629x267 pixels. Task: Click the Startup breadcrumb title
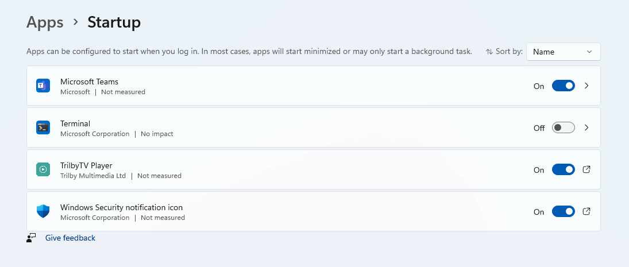114,22
